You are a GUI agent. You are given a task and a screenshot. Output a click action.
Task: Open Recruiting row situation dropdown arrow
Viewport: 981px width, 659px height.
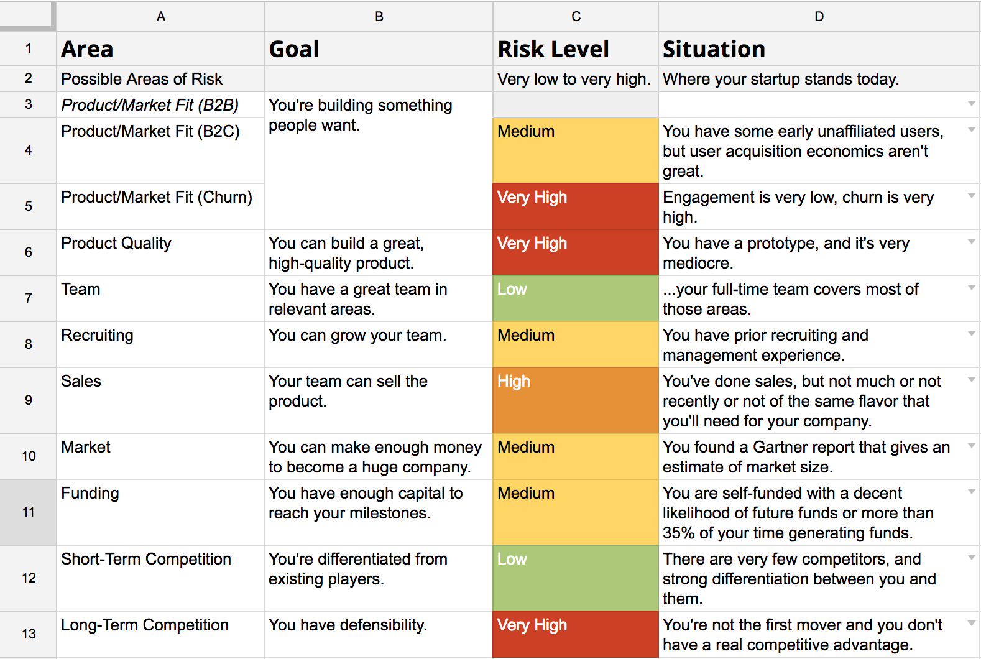pos(971,334)
